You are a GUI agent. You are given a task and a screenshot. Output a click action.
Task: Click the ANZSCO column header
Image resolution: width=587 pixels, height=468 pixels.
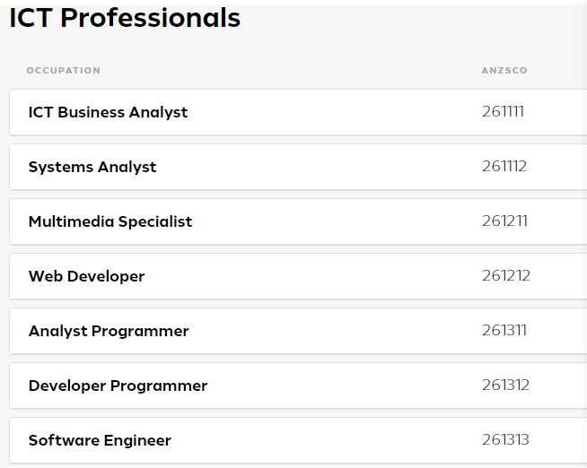tap(504, 70)
